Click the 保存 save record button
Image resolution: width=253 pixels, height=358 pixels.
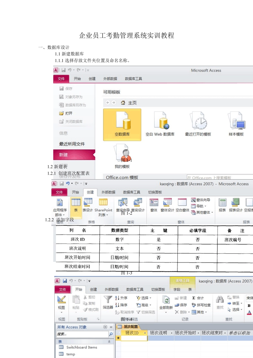(181, 305)
